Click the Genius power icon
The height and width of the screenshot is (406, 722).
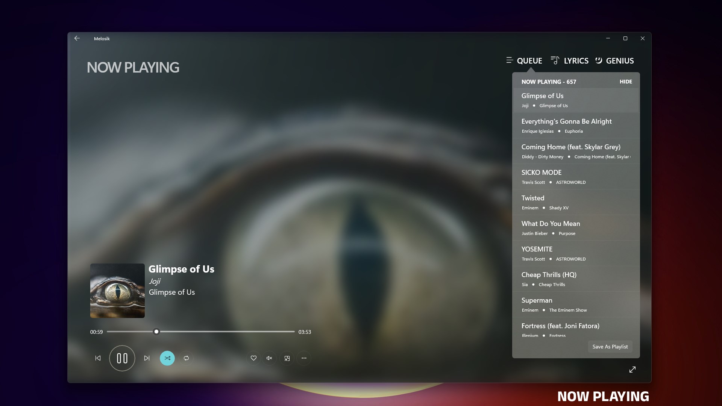coord(599,60)
